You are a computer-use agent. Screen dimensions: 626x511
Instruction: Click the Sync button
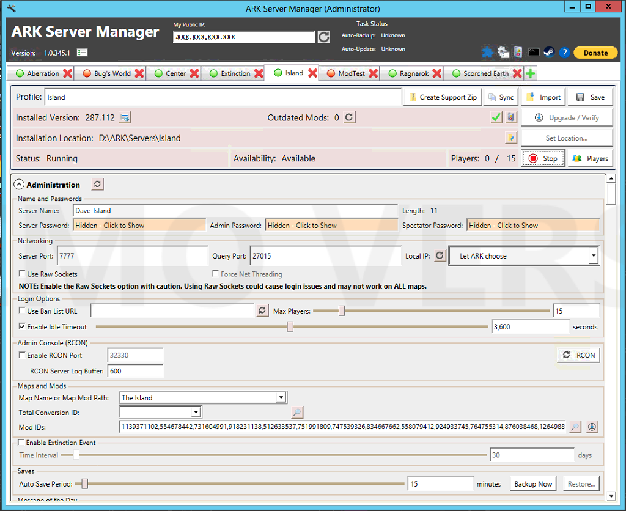tap(501, 97)
